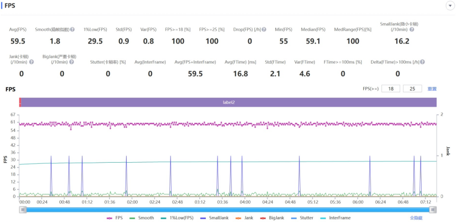Image resolution: width=458 pixels, height=222 pixels.
Task: Toggle SmallJank series in legend
Action: pyautogui.click(x=214, y=218)
